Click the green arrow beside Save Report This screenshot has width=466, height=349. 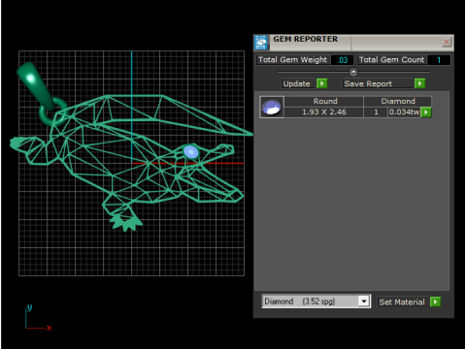point(419,83)
